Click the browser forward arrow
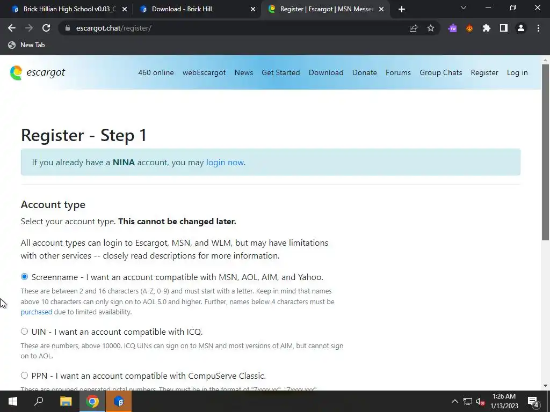The image size is (550, 412). coord(29,28)
